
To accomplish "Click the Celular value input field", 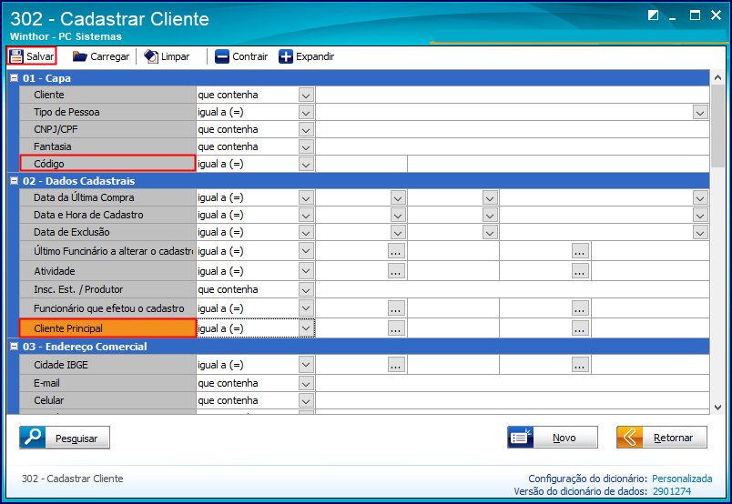I will click(512, 401).
